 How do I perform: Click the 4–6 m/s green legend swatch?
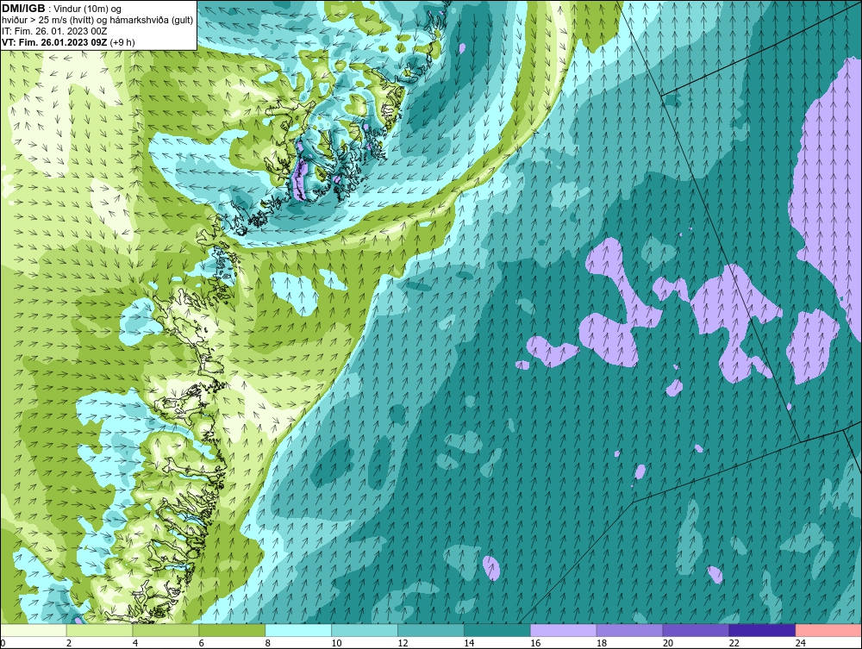166,630
